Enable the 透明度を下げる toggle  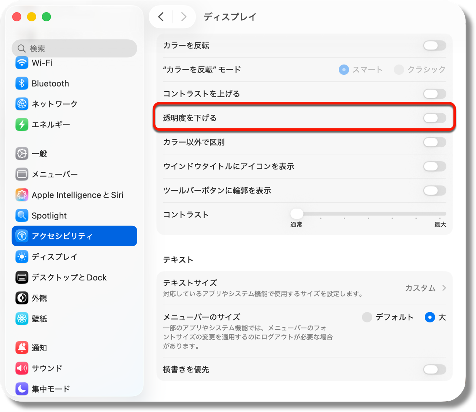click(434, 118)
